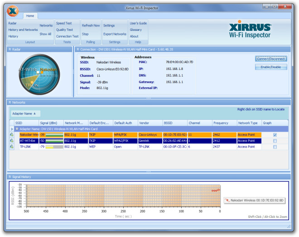Viewport: 299px width, 237px height.
Task: Click the Nakodari Wireless graph legend entry
Action: pos(255,200)
